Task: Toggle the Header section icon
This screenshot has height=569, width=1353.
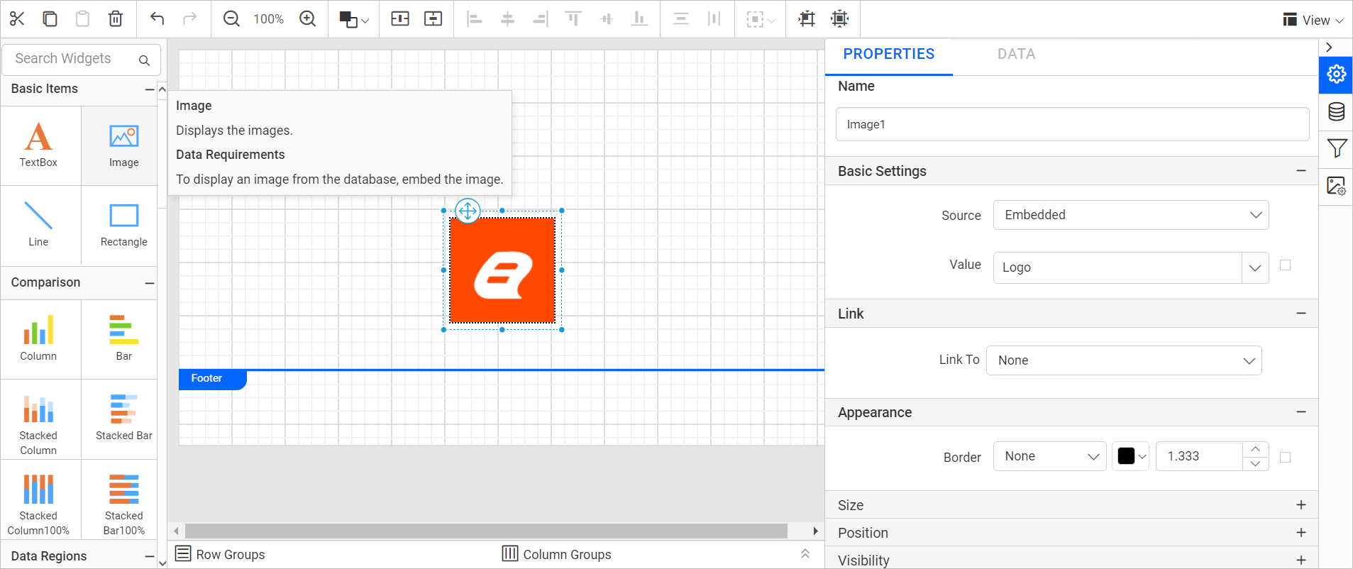Action: point(400,18)
